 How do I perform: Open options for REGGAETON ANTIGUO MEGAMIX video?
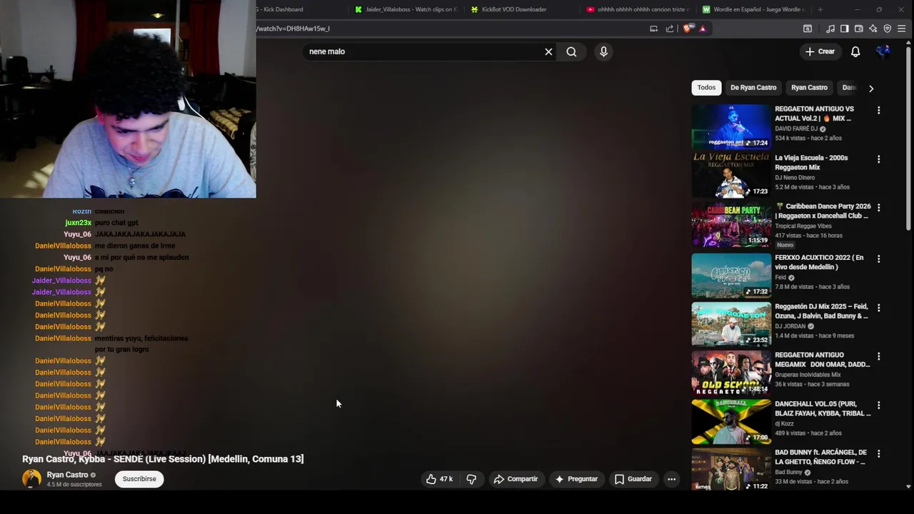[878, 356]
